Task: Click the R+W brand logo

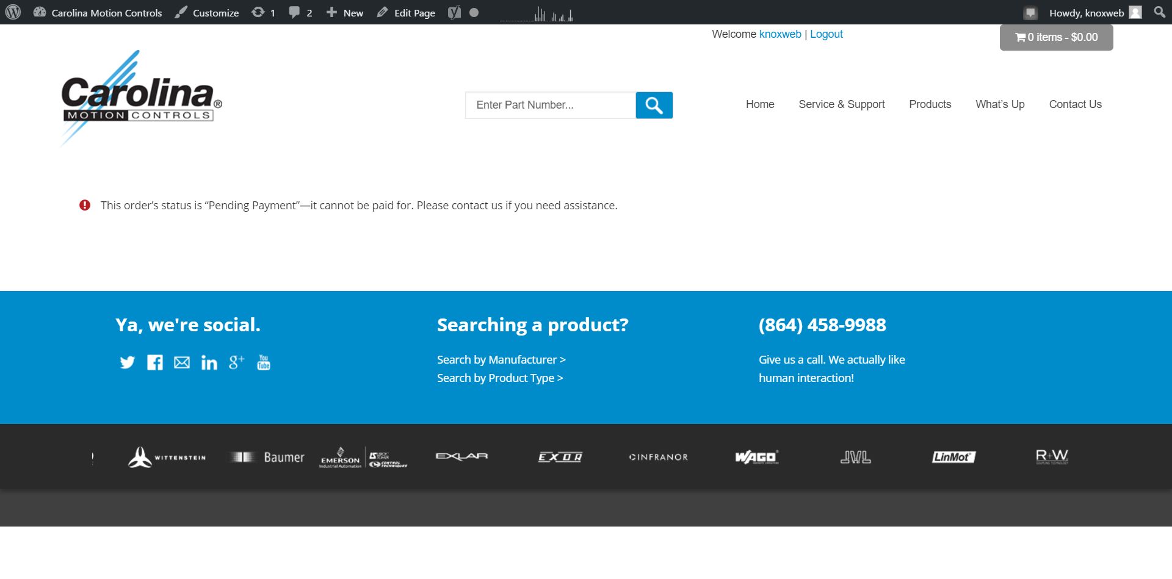Action: (1052, 457)
